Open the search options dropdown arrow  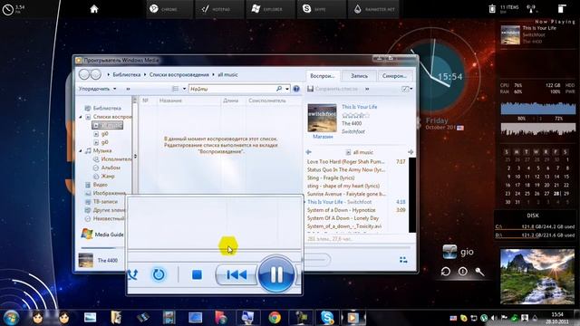(x=287, y=89)
